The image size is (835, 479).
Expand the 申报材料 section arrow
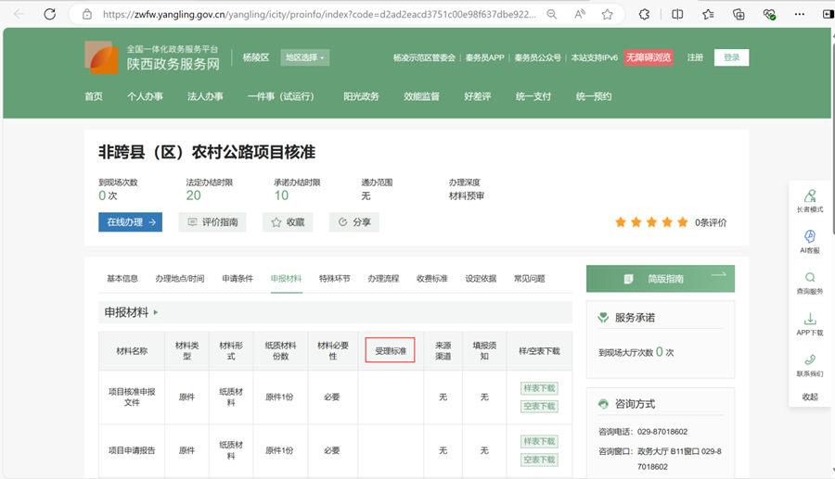tap(156, 312)
